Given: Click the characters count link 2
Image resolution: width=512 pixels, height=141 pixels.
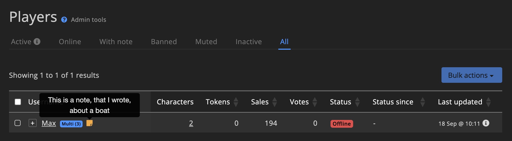Looking at the screenshot, I should point(191,123).
